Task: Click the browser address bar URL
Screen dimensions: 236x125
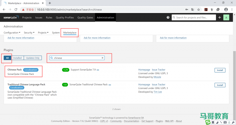Action: 69,10
